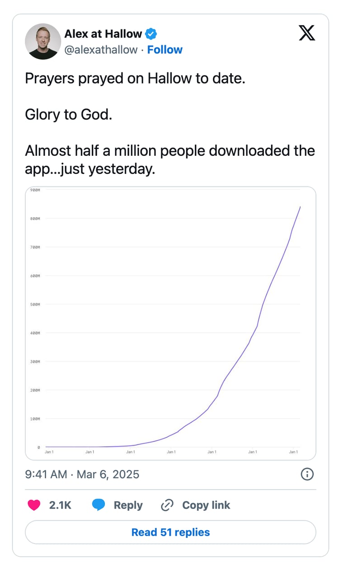The width and height of the screenshot is (339, 565).
Task: Click the 2.1K likes count
Action: (x=60, y=505)
